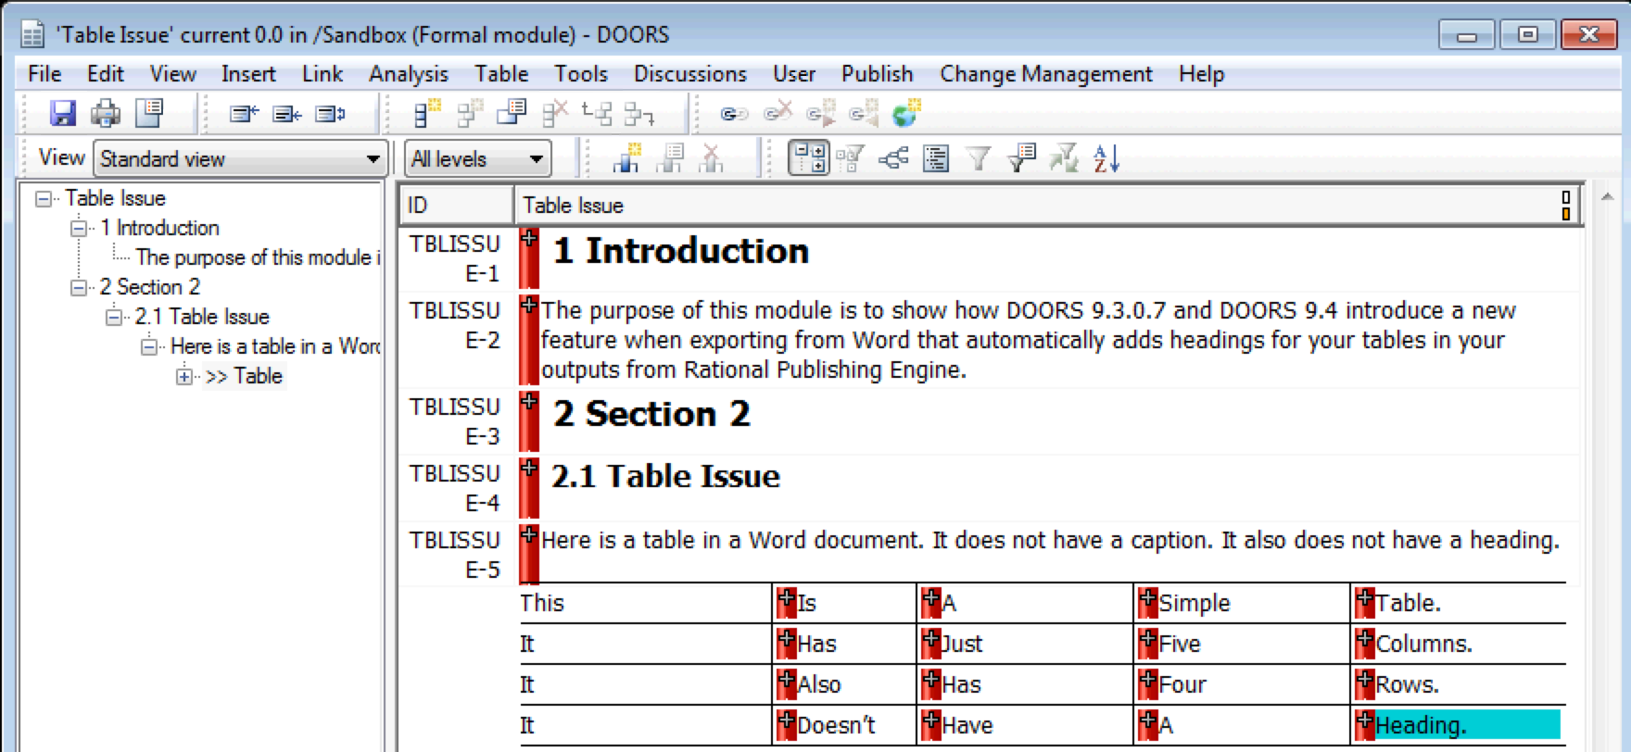Screen dimensions: 1631x752
Task: Click the highlighted 'Heading.' table cell
Action: (1467, 725)
